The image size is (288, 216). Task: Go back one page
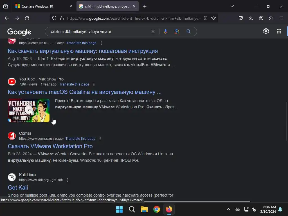click(x=7, y=18)
